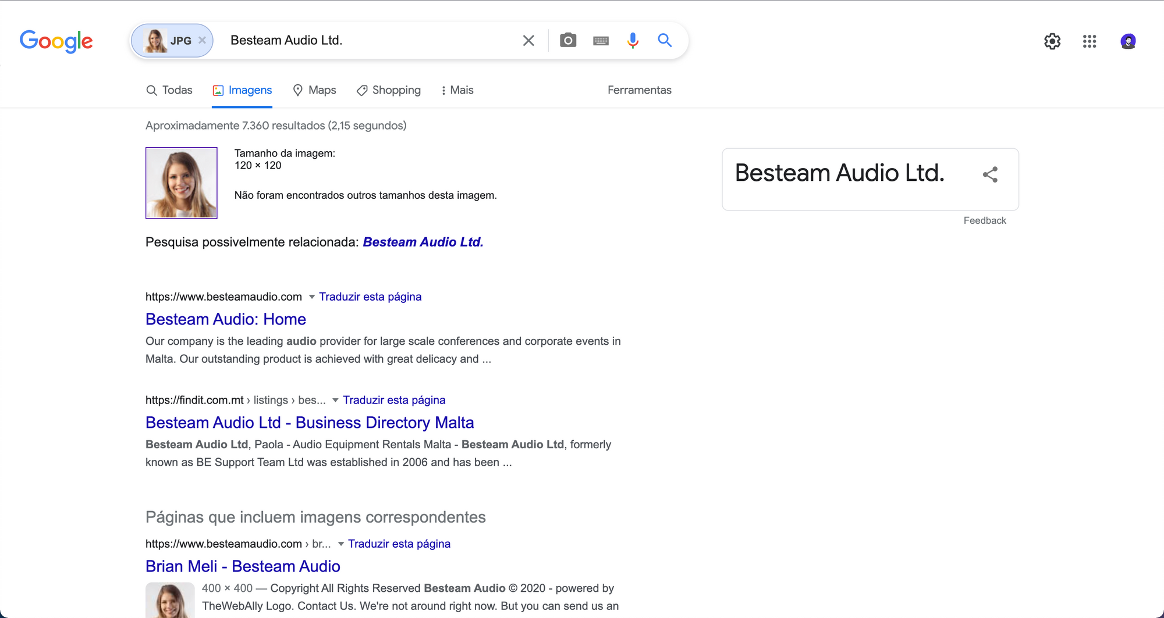Translate the Brian Meli result page
The width and height of the screenshot is (1164, 618).
399,544
